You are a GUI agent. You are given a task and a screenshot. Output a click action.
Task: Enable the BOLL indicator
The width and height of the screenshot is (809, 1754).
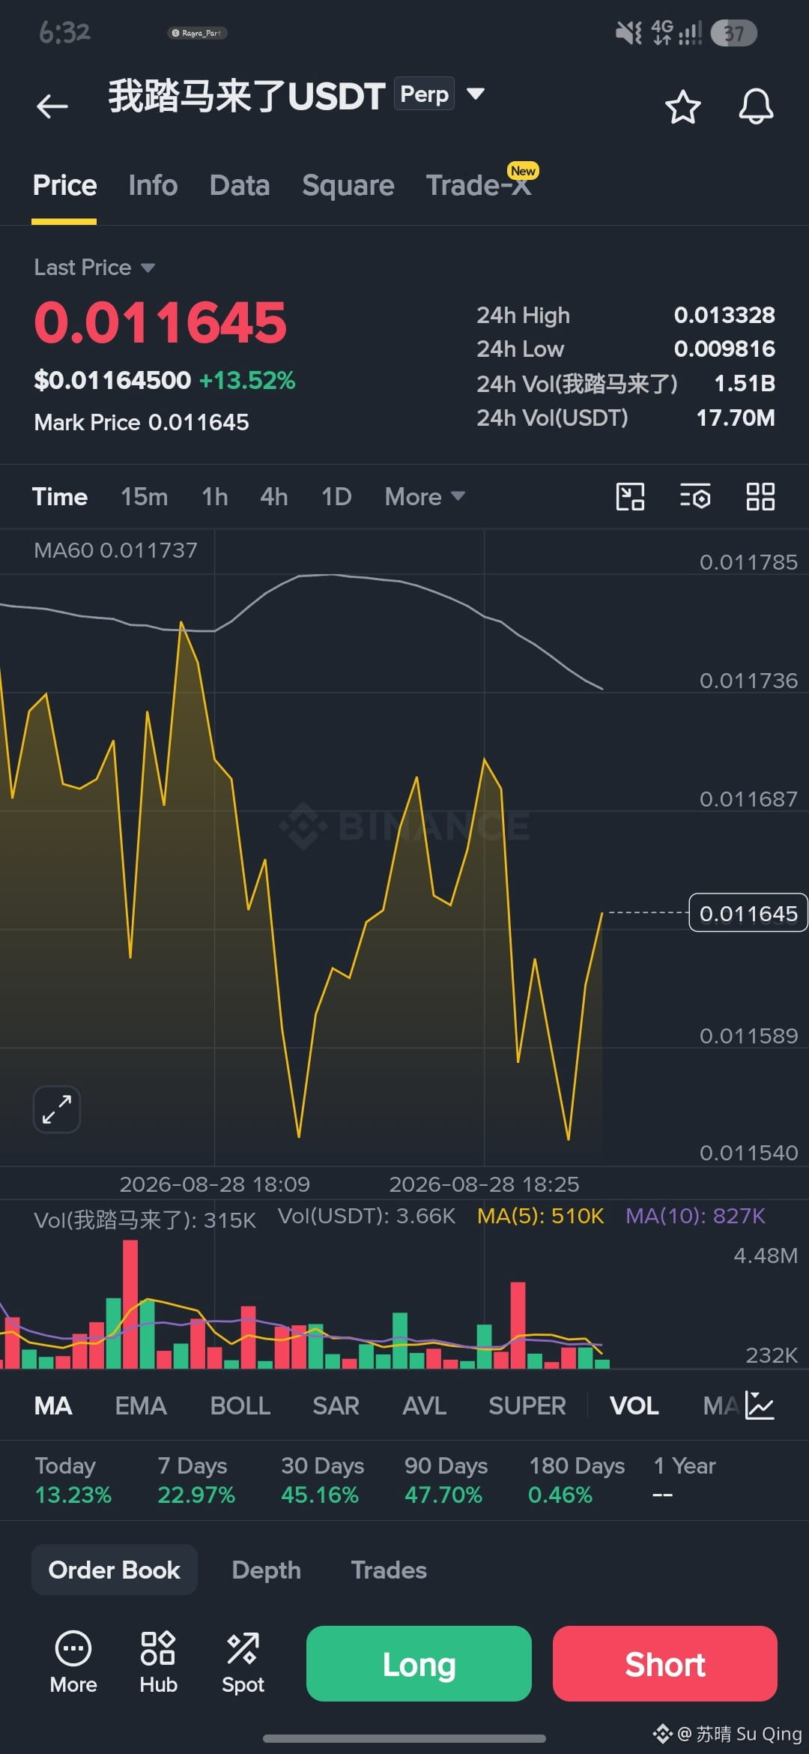tap(240, 1405)
